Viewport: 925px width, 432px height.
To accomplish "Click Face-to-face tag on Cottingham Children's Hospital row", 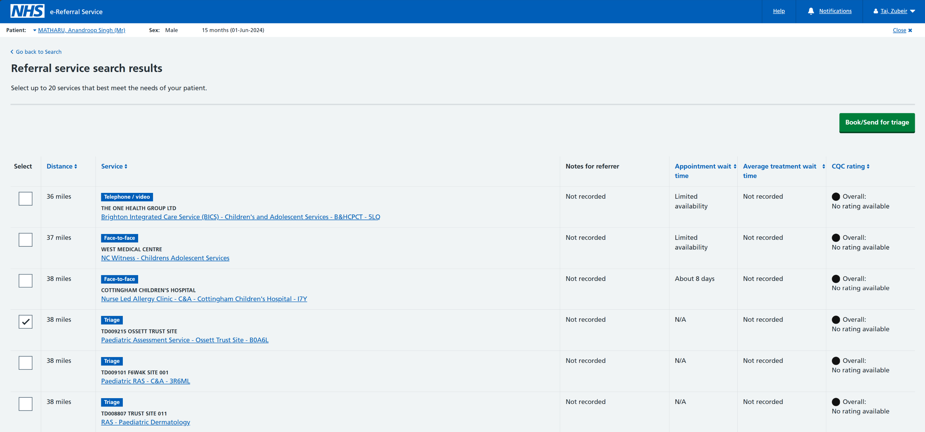I will 120,279.
